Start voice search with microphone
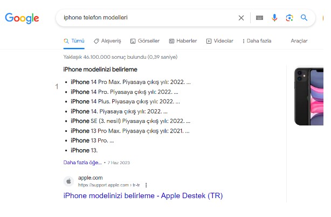The width and height of the screenshot is (331, 217). point(274,18)
